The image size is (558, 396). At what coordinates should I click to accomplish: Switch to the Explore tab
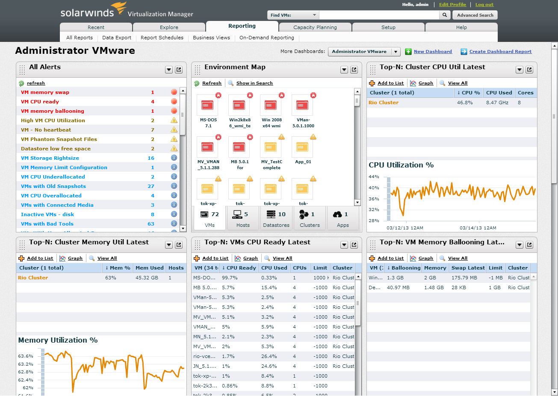click(x=169, y=27)
